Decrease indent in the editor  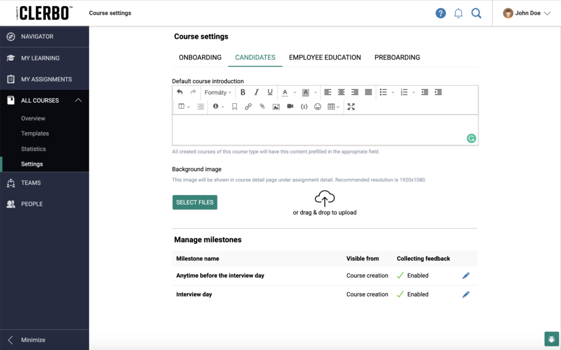[425, 92]
